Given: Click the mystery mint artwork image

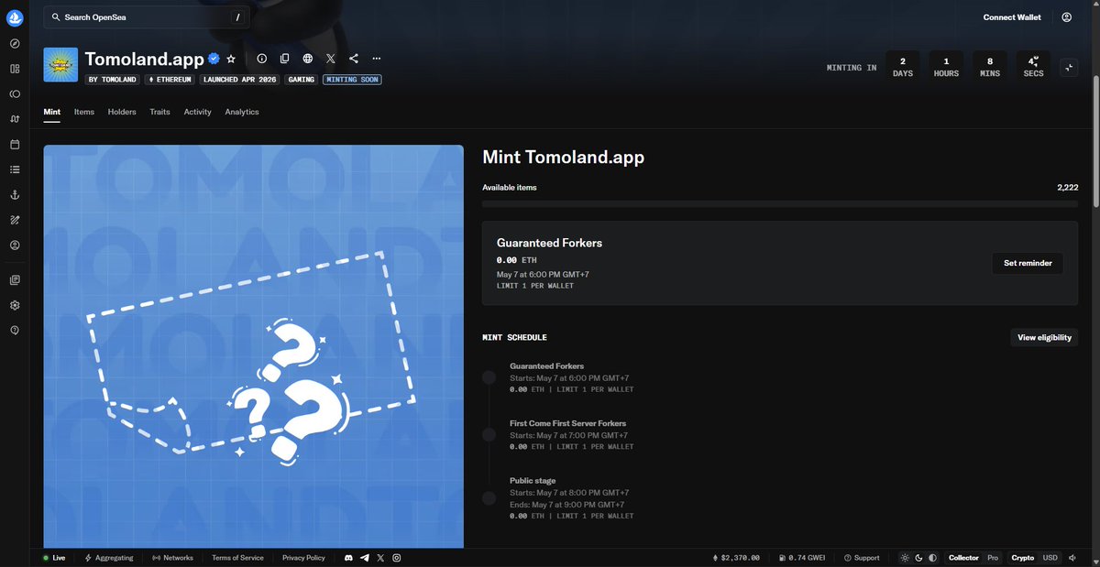Looking at the screenshot, I should (253, 346).
